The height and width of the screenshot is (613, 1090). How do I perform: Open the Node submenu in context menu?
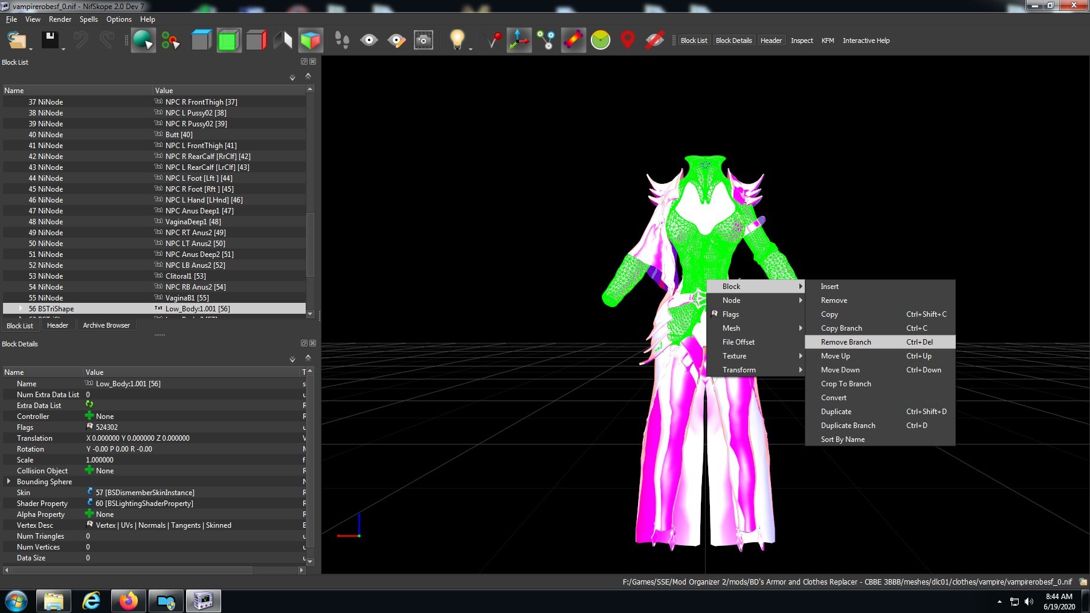755,300
